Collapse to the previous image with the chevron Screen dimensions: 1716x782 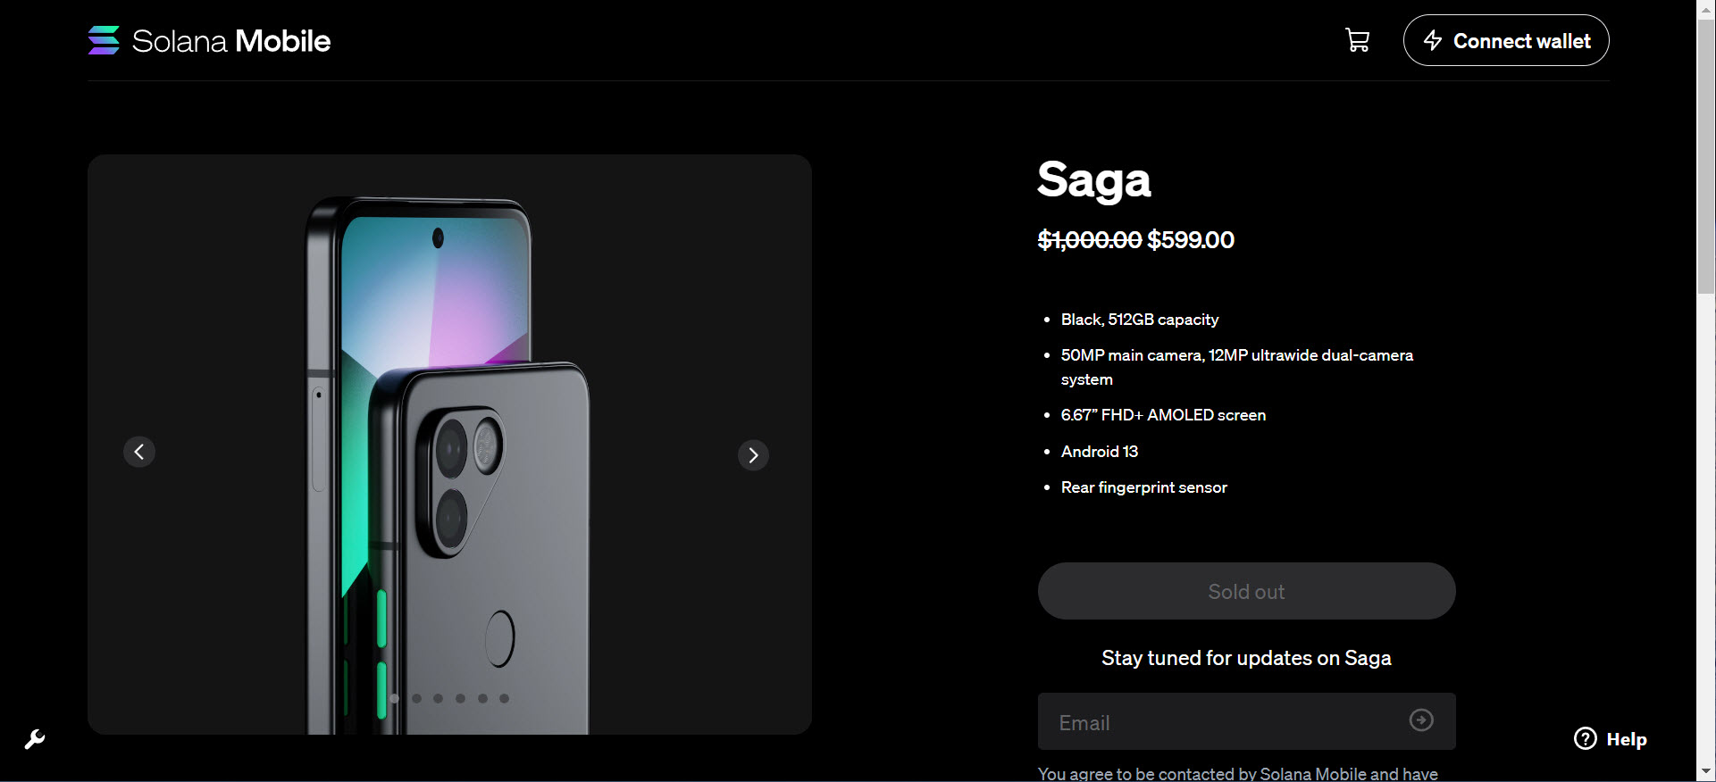click(x=139, y=452)
